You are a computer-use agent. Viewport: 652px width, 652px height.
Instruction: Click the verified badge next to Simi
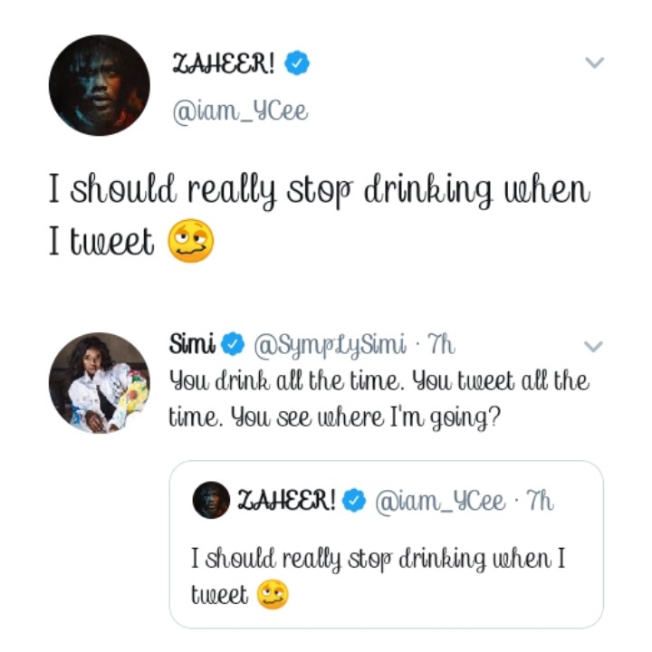pos(234,345)
